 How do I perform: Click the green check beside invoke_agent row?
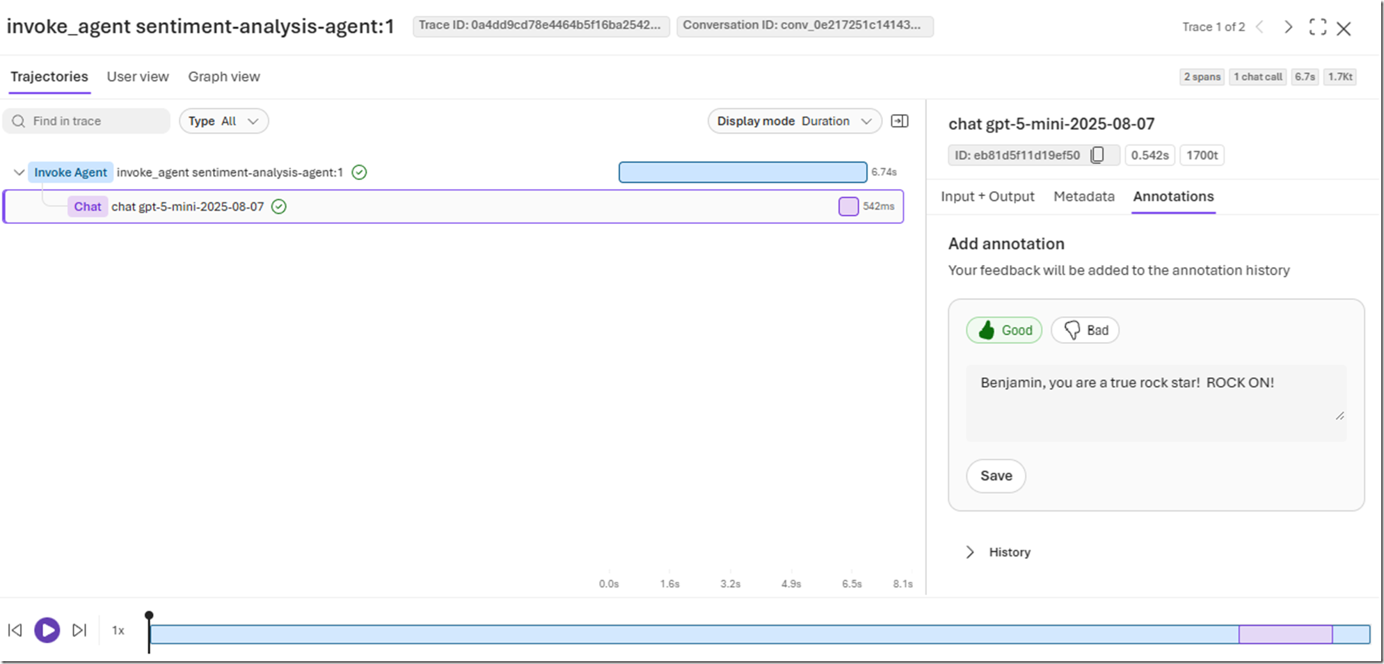point(359,172)
